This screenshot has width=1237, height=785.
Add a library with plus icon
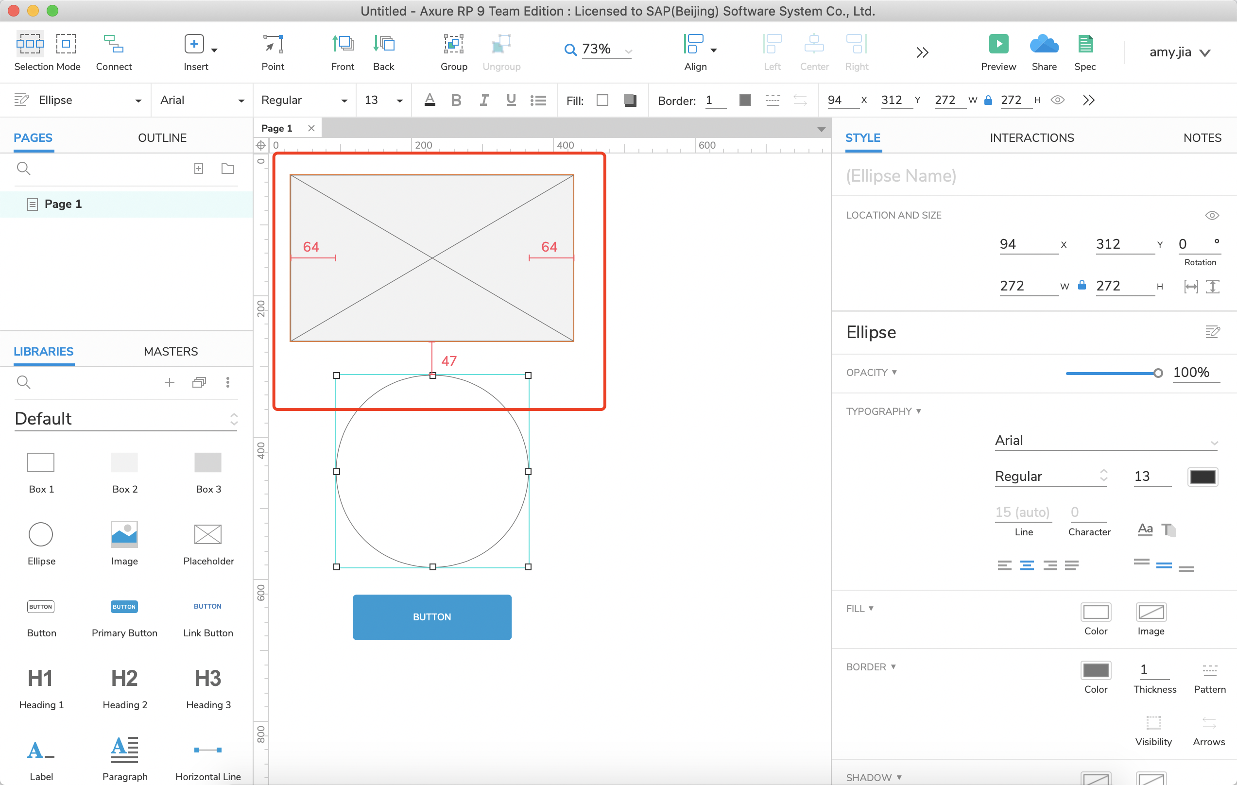click(x=170, y=382)
